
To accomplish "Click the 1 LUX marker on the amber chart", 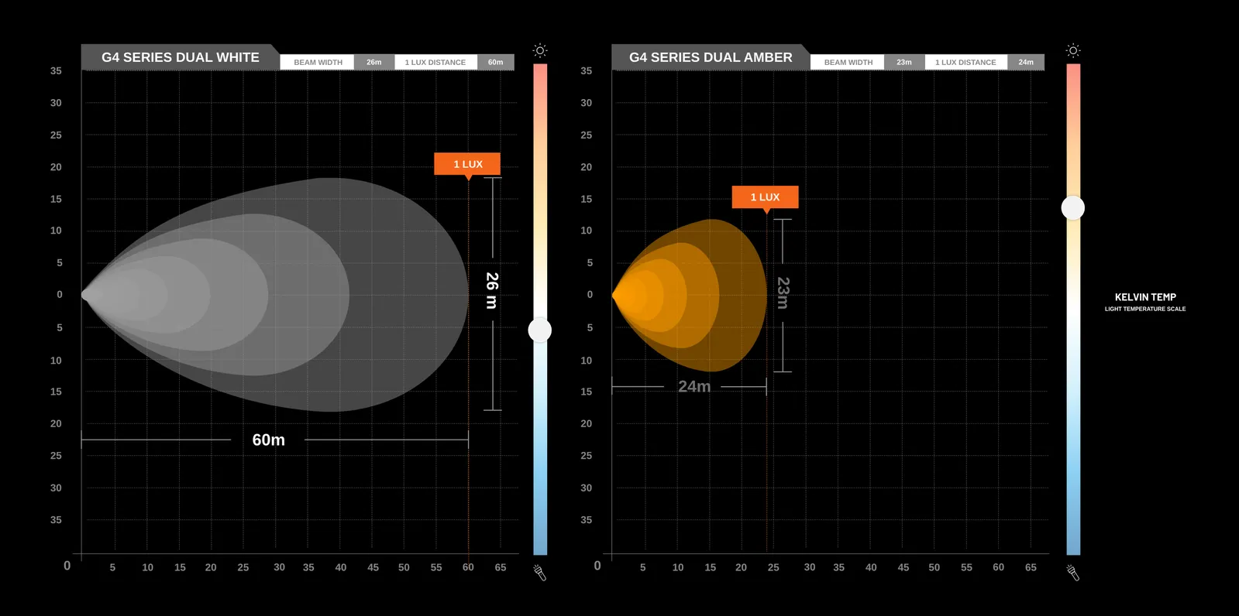I will pos(765,197).
